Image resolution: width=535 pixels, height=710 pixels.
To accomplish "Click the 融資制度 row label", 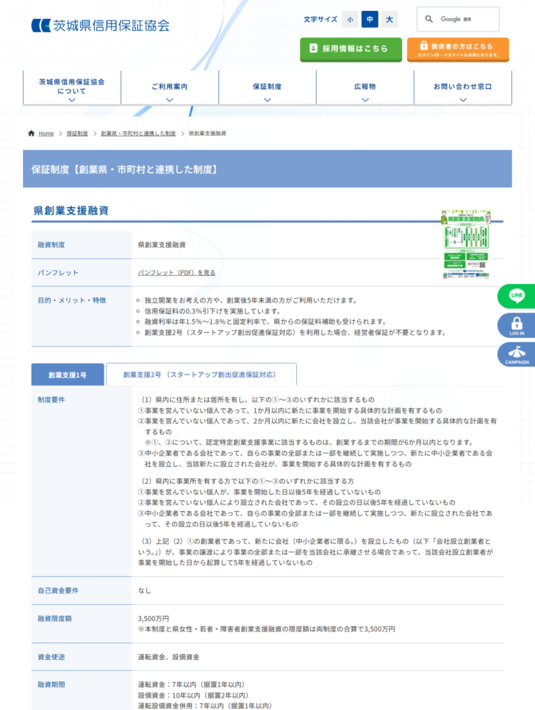I will pos(51,244).
